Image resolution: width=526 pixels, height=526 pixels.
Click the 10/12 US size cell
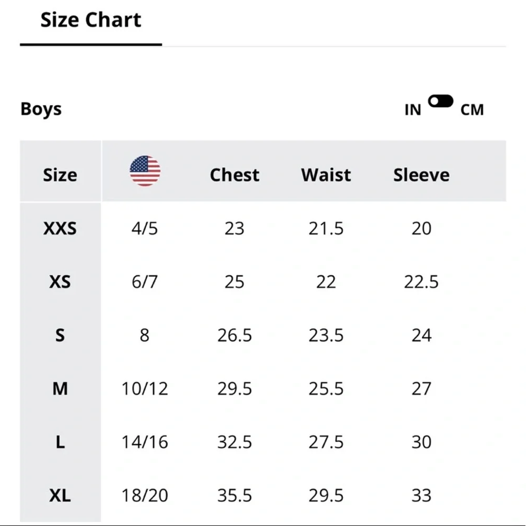(145, 389)
